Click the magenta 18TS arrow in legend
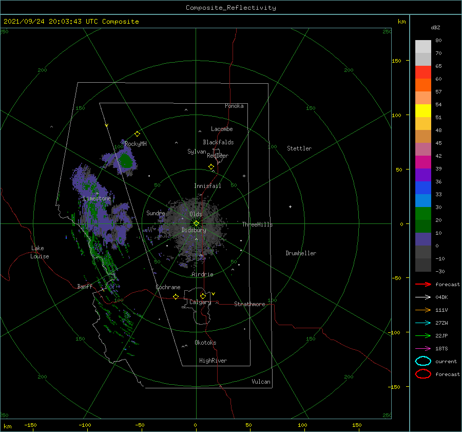Viewport: 462px width, 432px height. [x=423, y=349]
